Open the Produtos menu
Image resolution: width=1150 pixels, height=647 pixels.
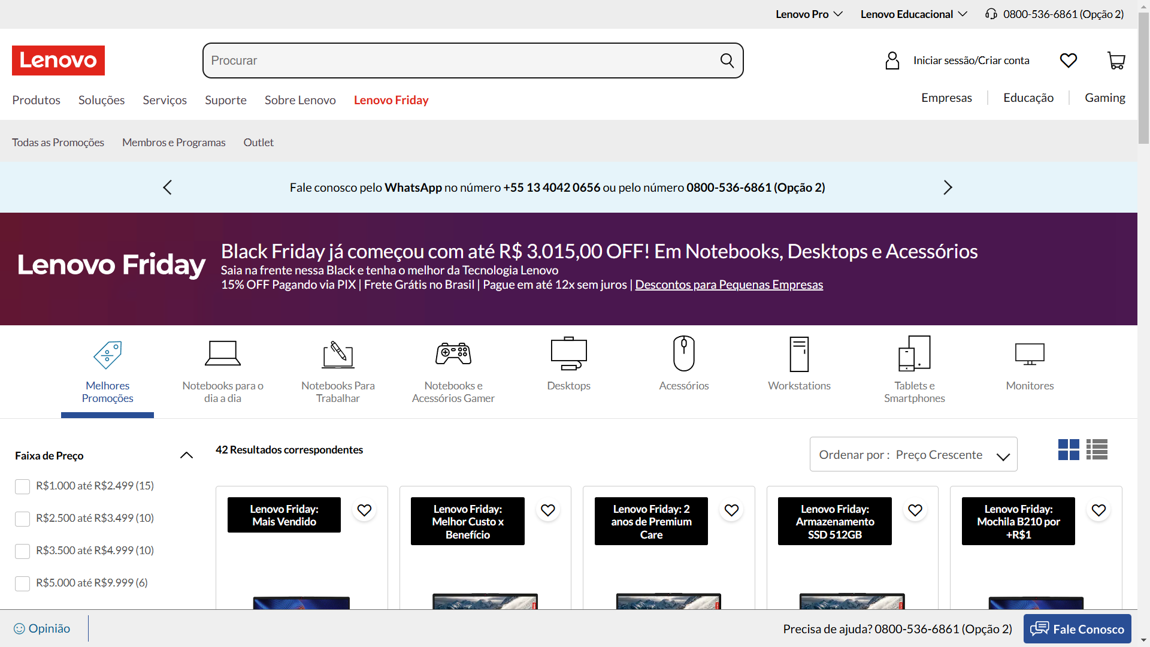pos(36,100)
